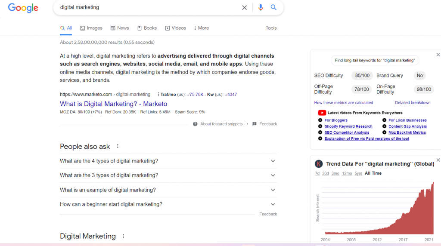
Task: Click About featured snippets link
Action: point(221,124)
